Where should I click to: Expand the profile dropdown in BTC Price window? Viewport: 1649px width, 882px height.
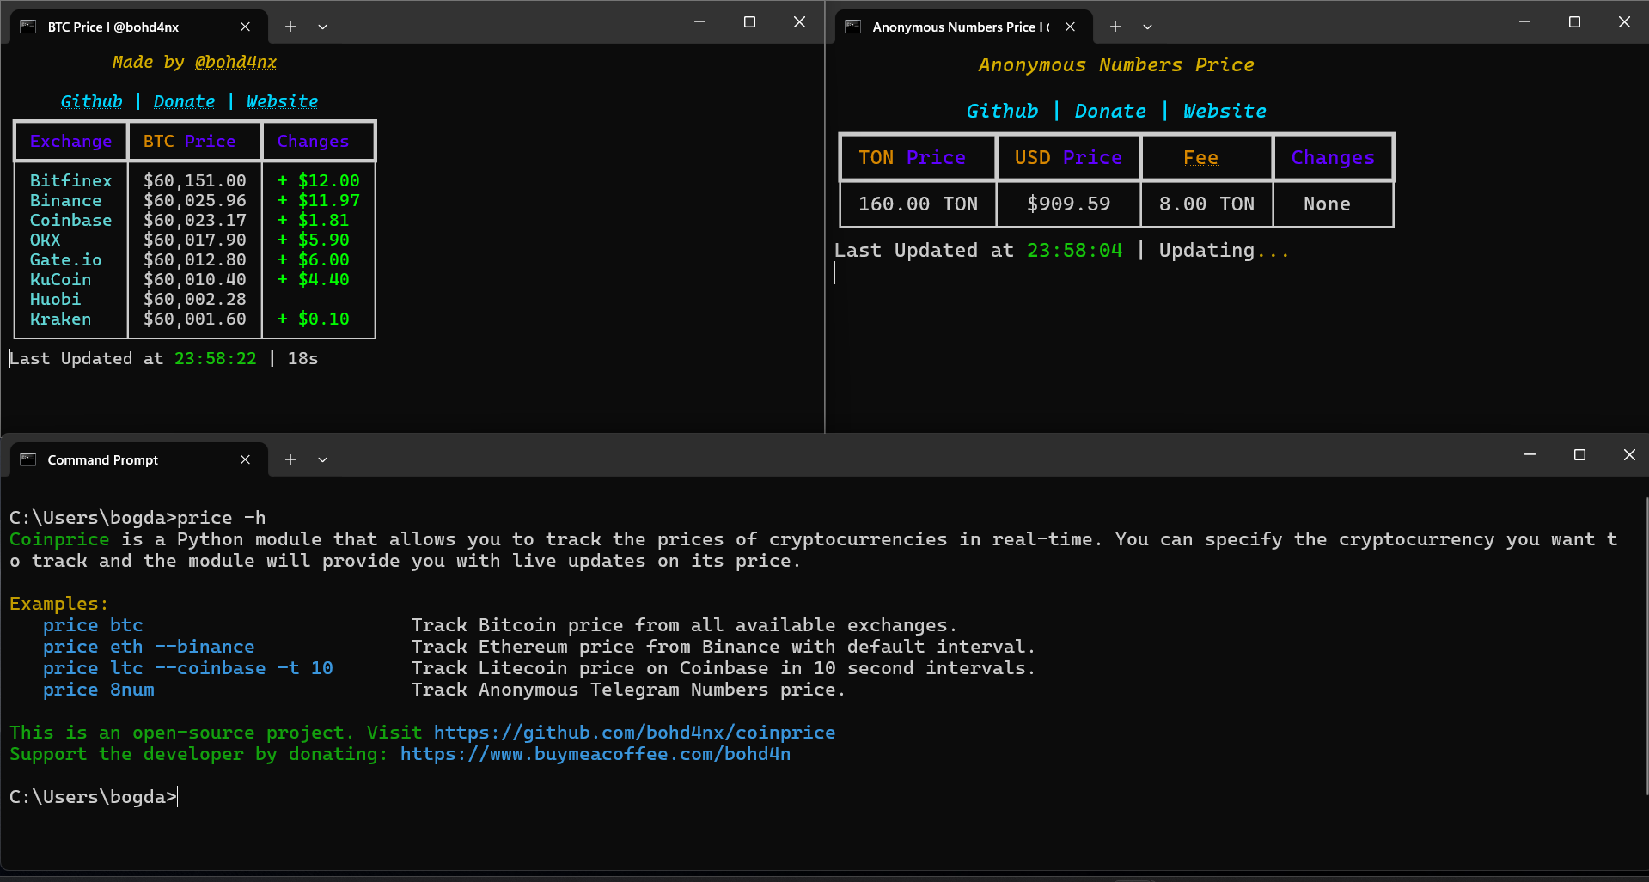323,27
